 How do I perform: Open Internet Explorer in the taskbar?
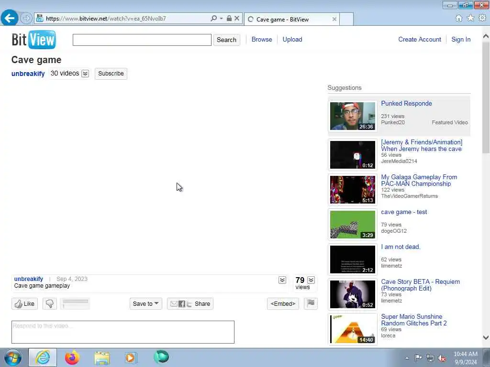43,357
